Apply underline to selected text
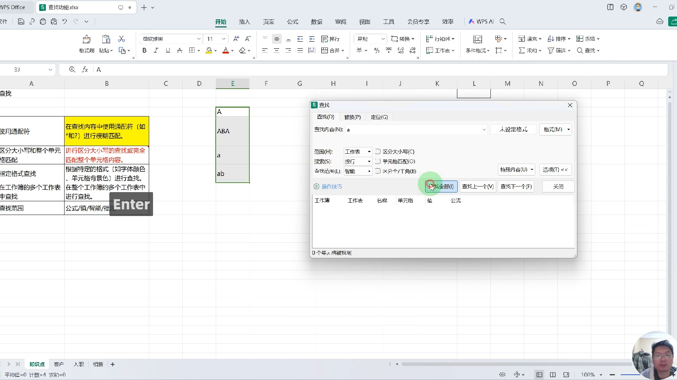Viewport: 677px width, 380px height. click(167, 50)
